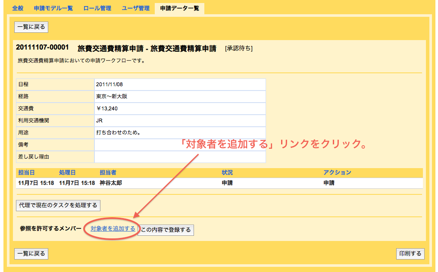
Task: Open the ユーザ管理 tab
Action: (x=135, y=8)
